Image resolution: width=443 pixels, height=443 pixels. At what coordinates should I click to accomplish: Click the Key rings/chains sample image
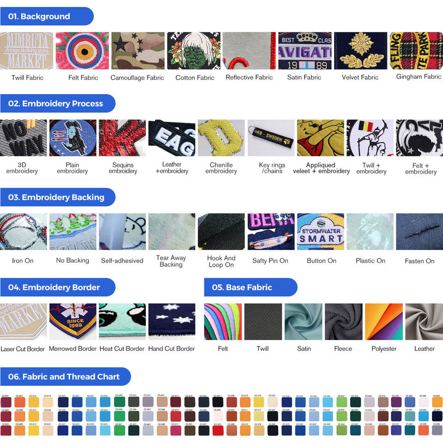[271, 138]
